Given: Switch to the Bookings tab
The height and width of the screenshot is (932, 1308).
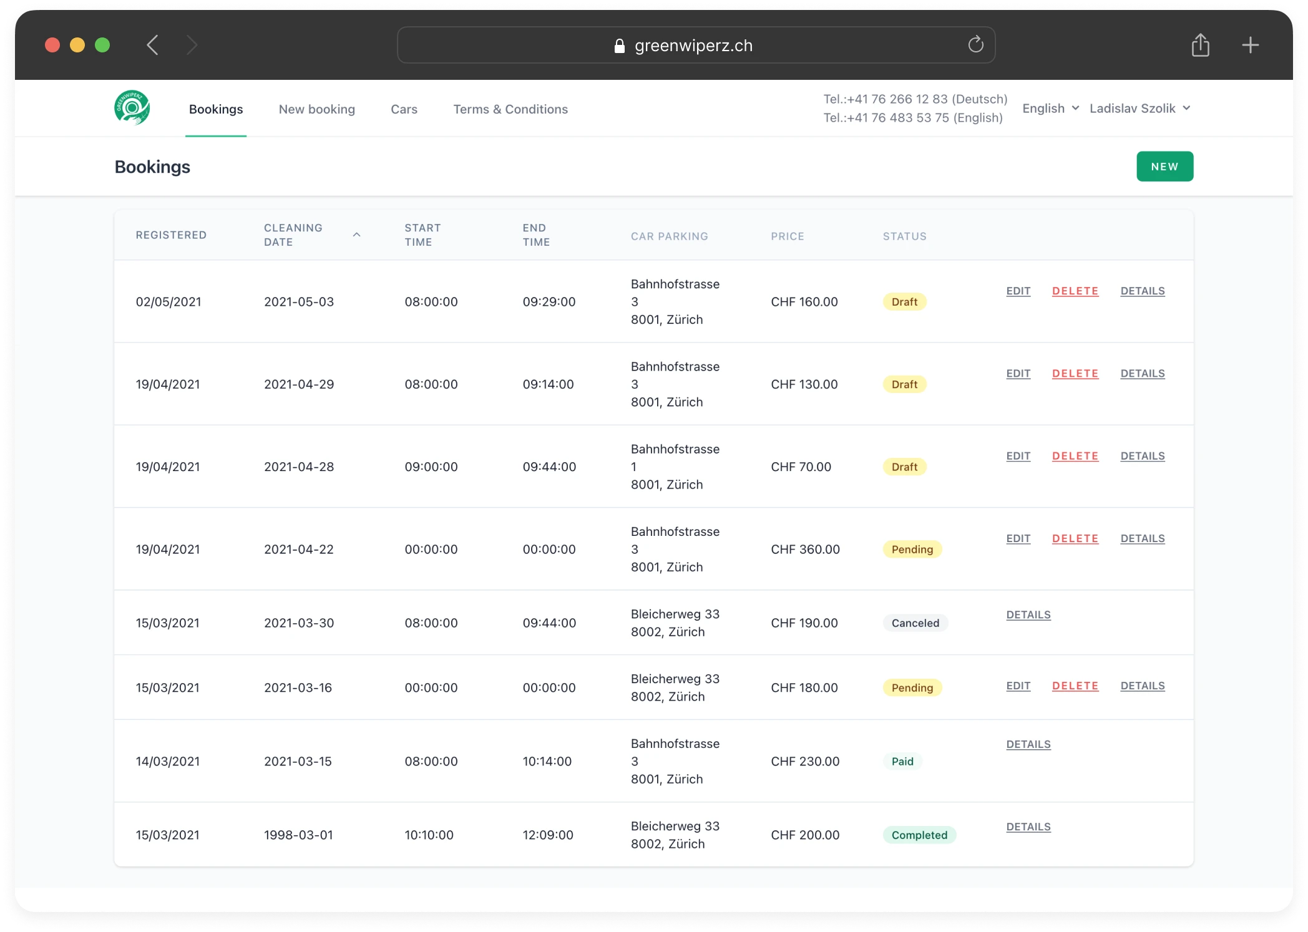Looking at the screenshot, I should point(216,109).
